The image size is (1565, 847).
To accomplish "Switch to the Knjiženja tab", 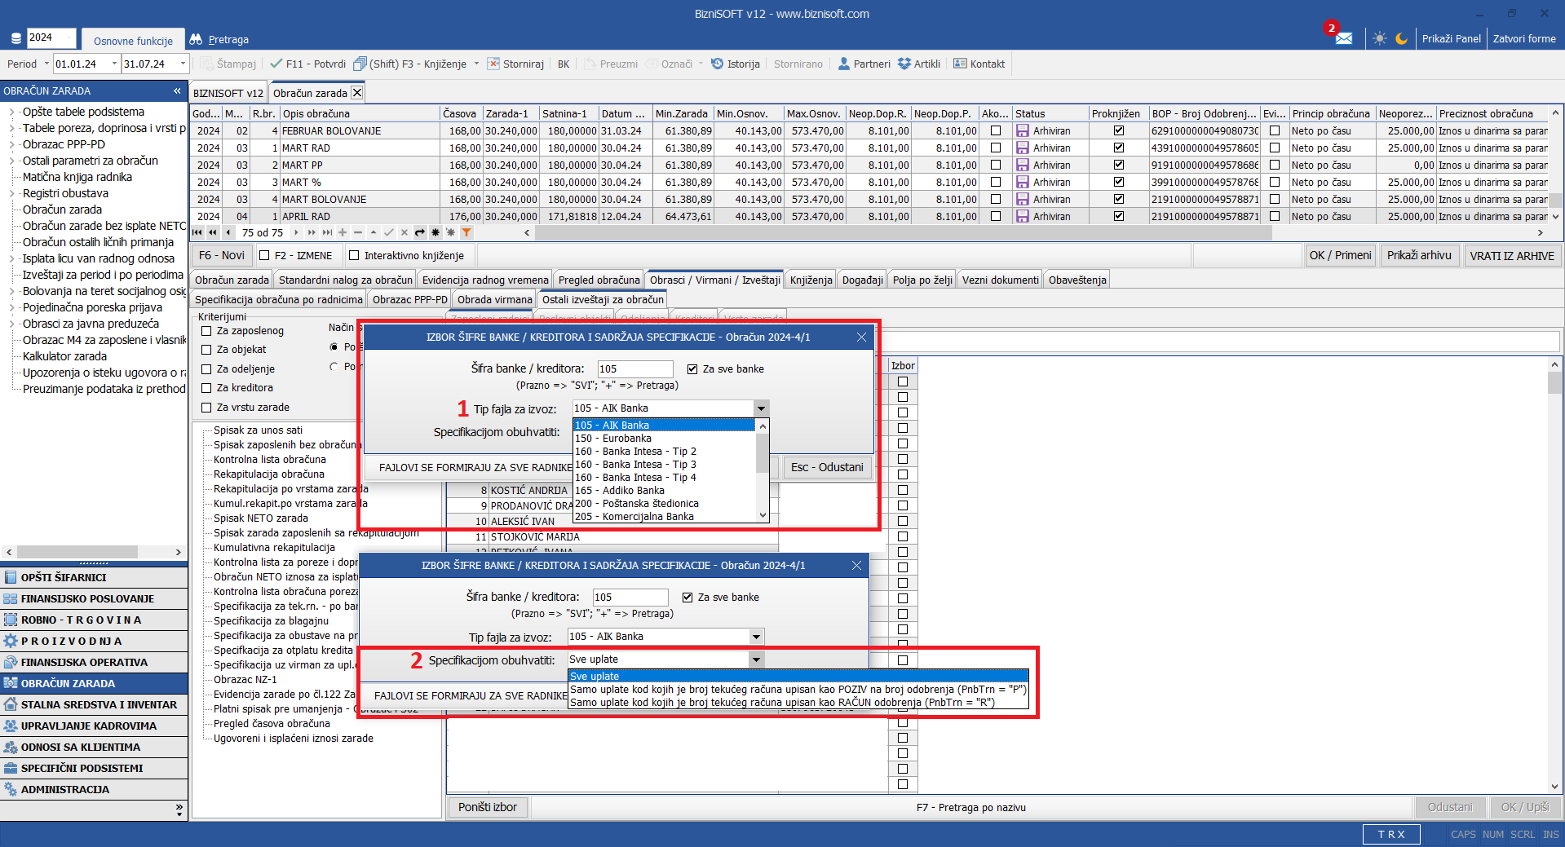I will click(811, 280).
